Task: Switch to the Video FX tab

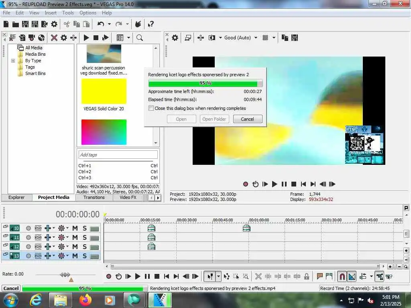Action: (x=128, y=197)
